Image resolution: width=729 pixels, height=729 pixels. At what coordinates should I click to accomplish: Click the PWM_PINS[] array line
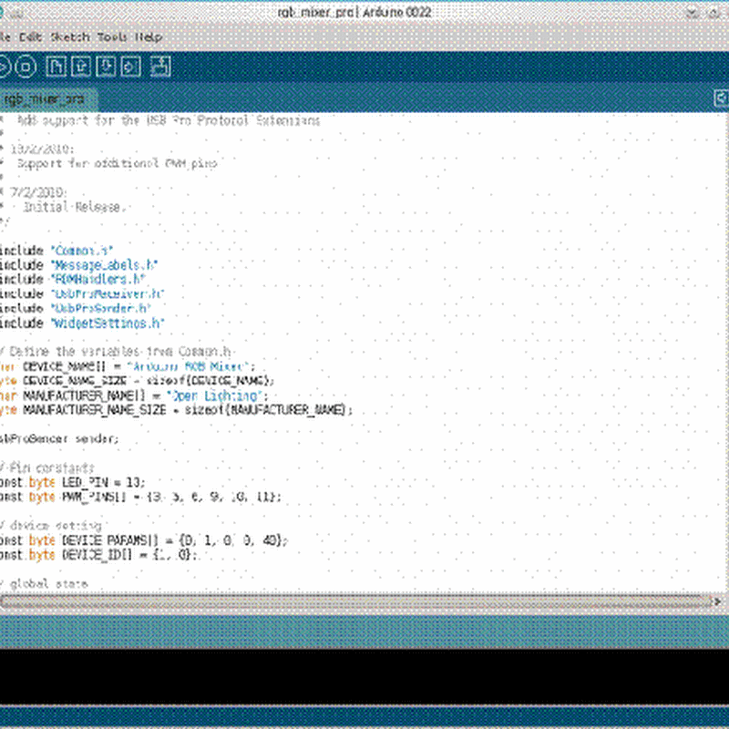[141, 497]
